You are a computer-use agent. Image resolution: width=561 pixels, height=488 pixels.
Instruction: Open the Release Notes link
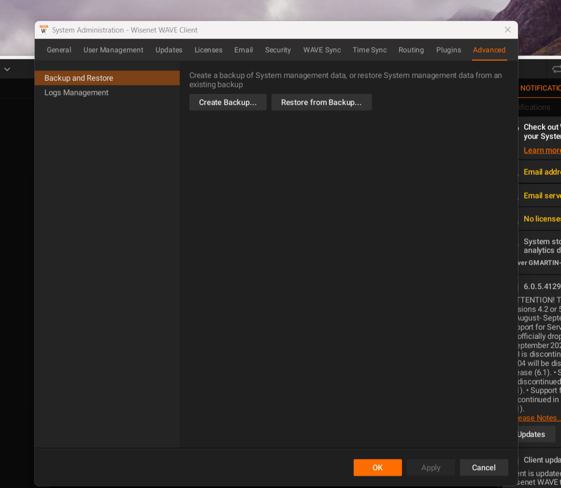coord(538,418)
